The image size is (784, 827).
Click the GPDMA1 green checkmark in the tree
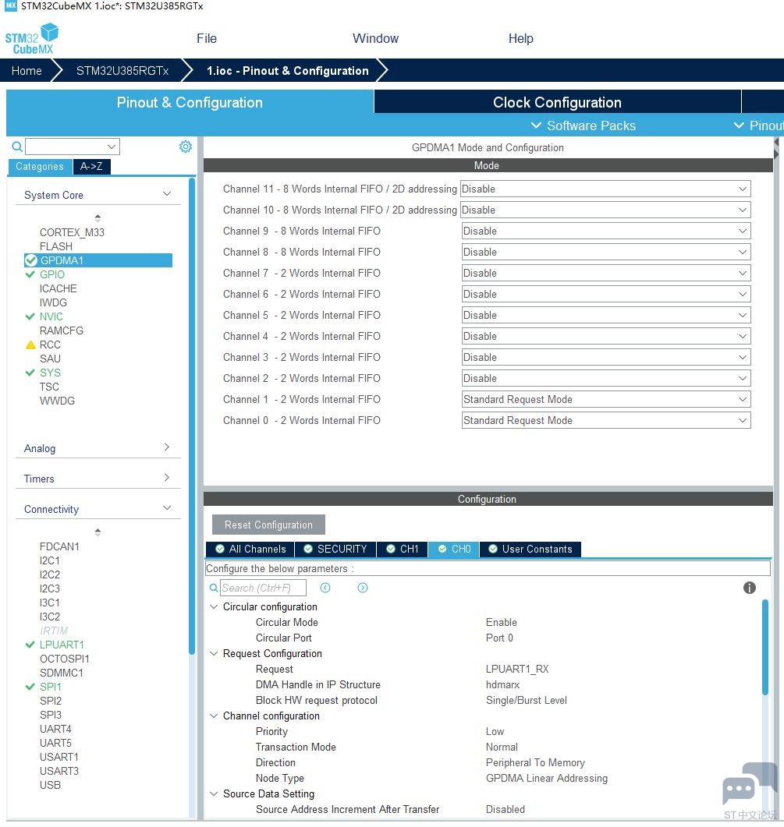[30, 260]
